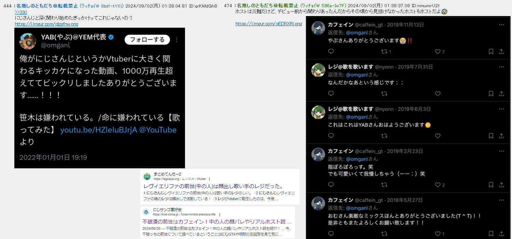Click the blue verified badge beside YAB's name
The height and width of the screenshot is (239, 512).
(111, 37)
